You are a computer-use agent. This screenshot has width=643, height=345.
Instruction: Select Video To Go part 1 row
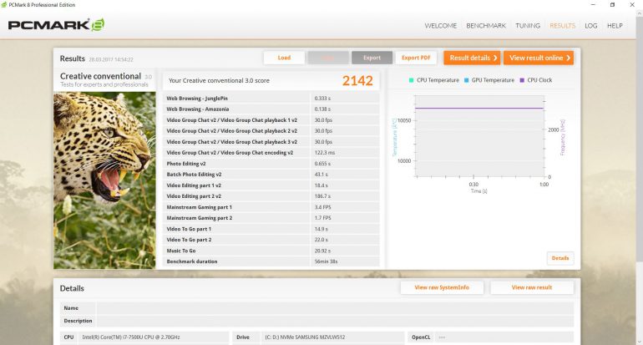pyautogui.click(x=271, y=229)
